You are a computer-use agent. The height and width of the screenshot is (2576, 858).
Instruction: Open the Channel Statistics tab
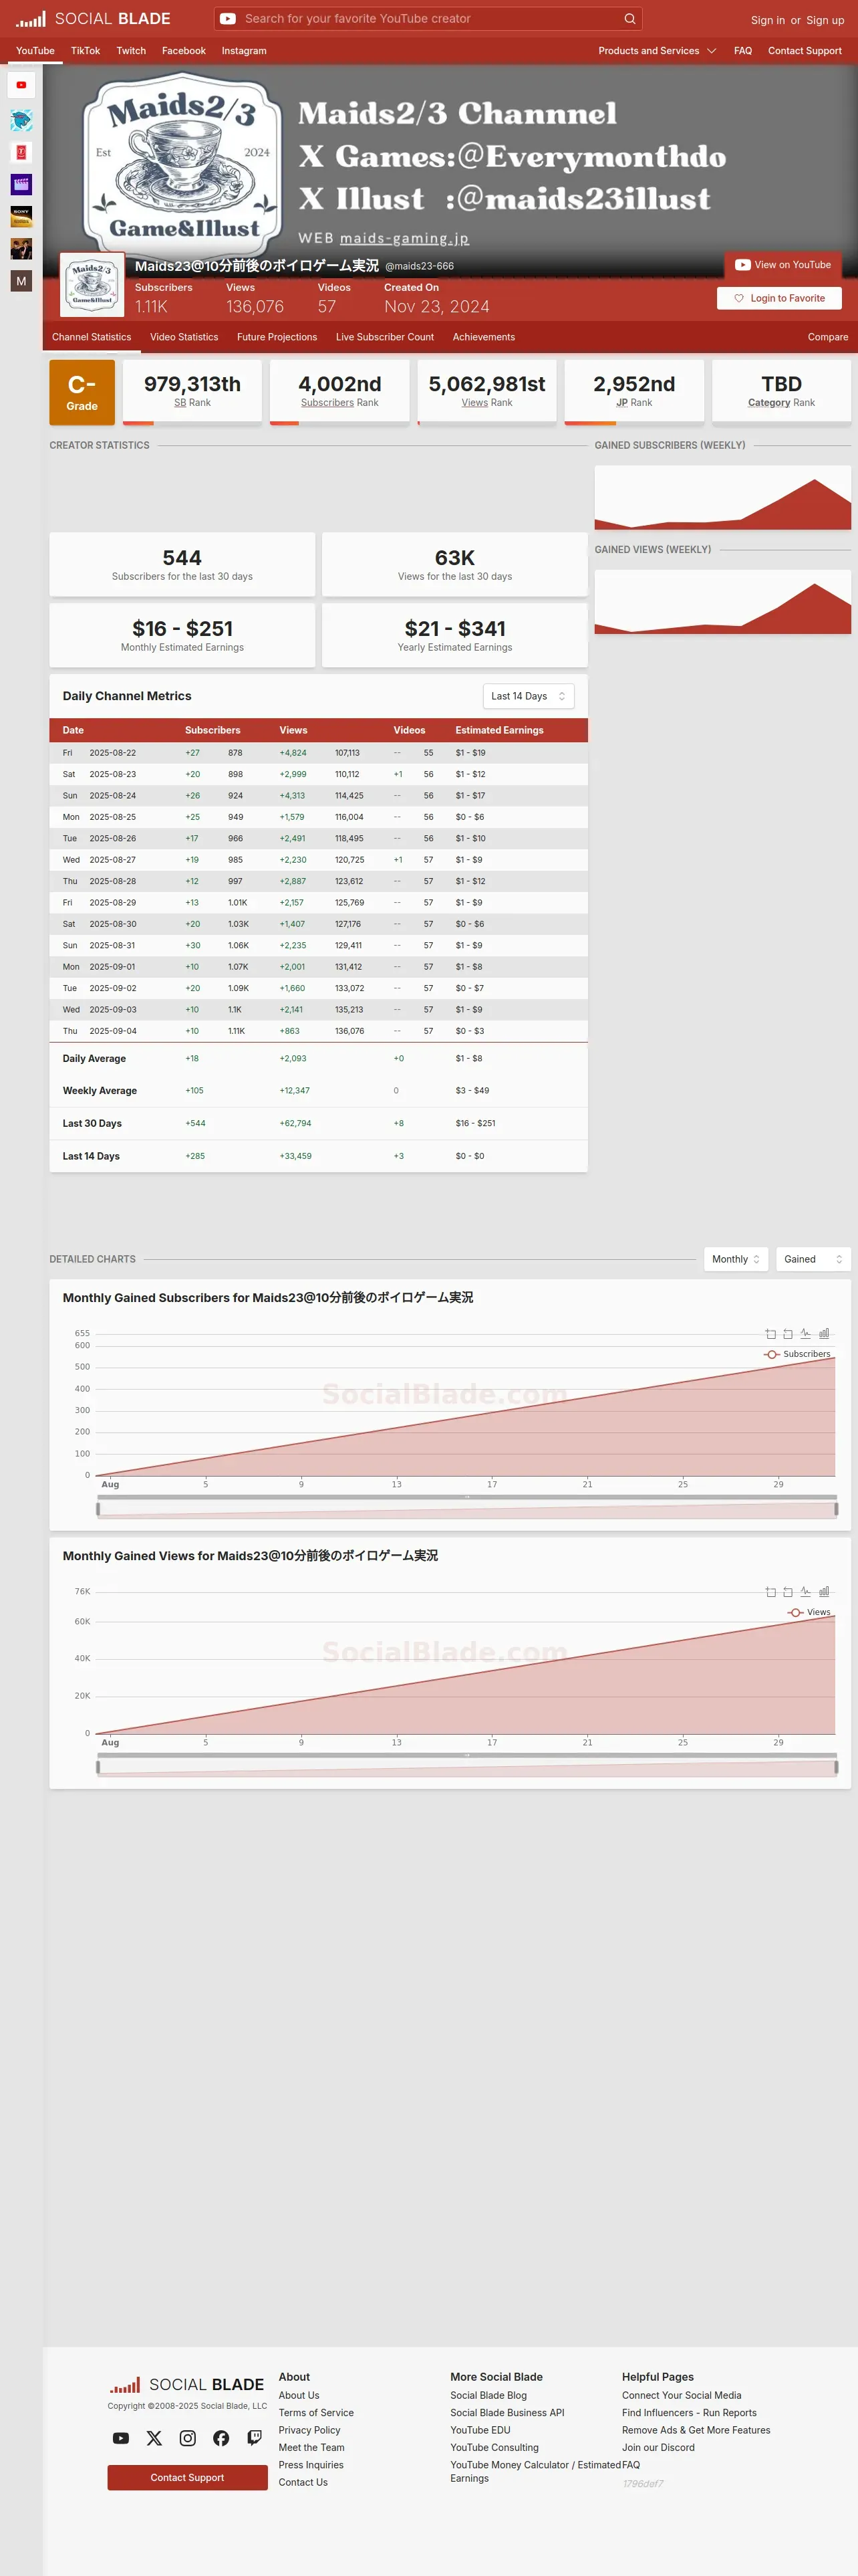tap(91, 337)
